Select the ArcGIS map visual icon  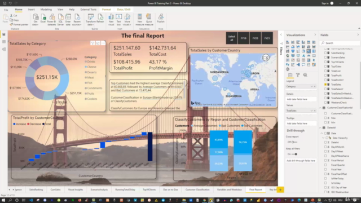(314, 65)
